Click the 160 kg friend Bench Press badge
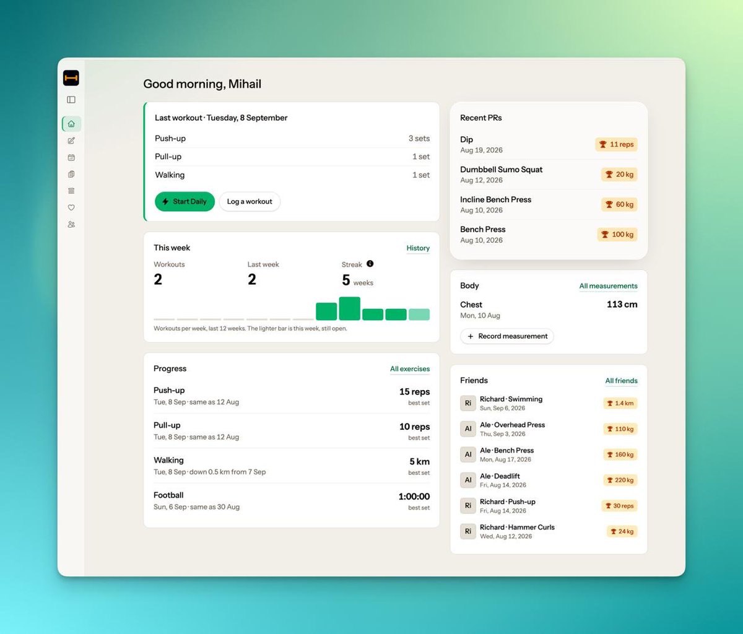The width and height of the screenshot is (743, 634). click(620, 454)
